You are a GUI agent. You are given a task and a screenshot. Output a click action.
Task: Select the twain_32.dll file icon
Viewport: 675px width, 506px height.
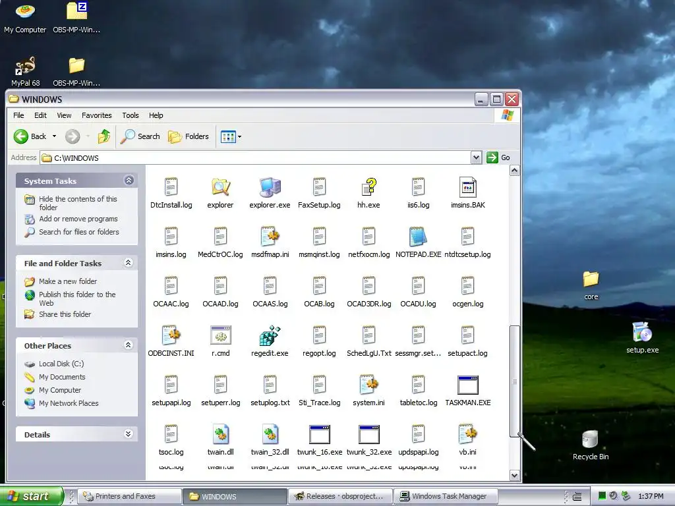[x=270, y=434]
